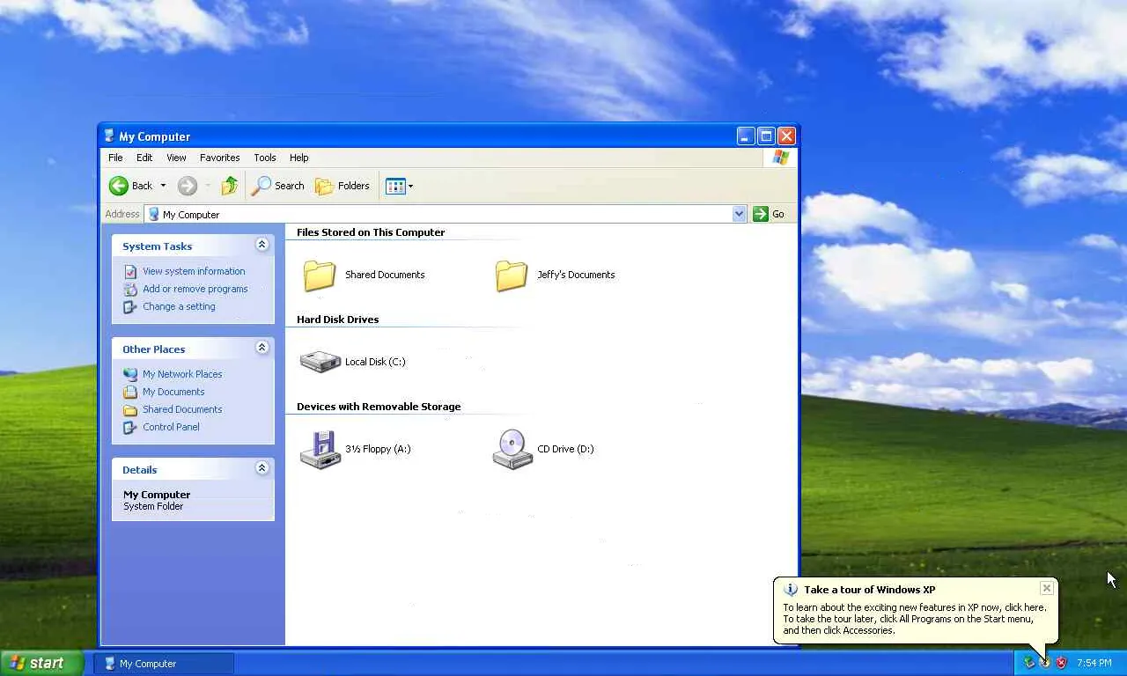Click the Start button
1127x676 pixels.
pyautogui.click(x=42, y=664)
